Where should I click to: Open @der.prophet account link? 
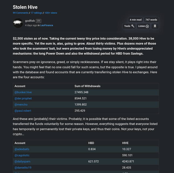point(23,98)
